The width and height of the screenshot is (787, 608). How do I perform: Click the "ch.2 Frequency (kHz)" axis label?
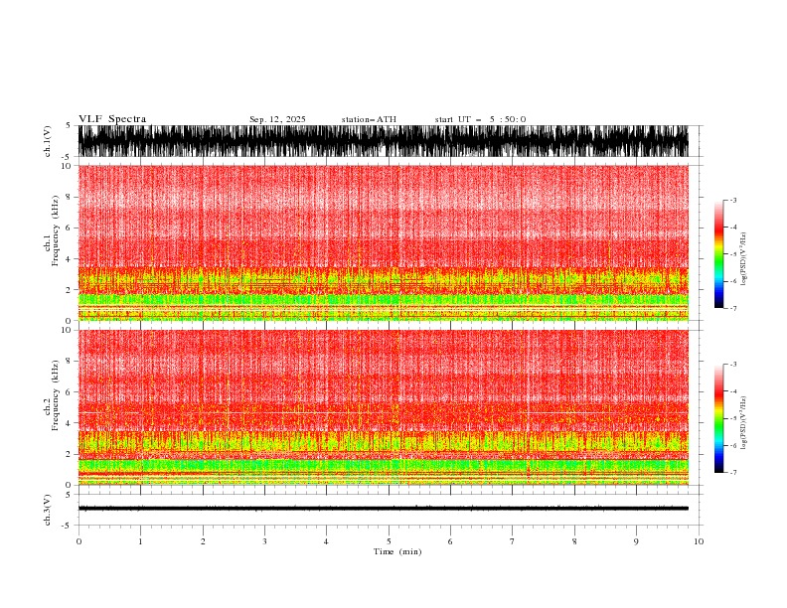pyautogui.click(x=52, y=394)
